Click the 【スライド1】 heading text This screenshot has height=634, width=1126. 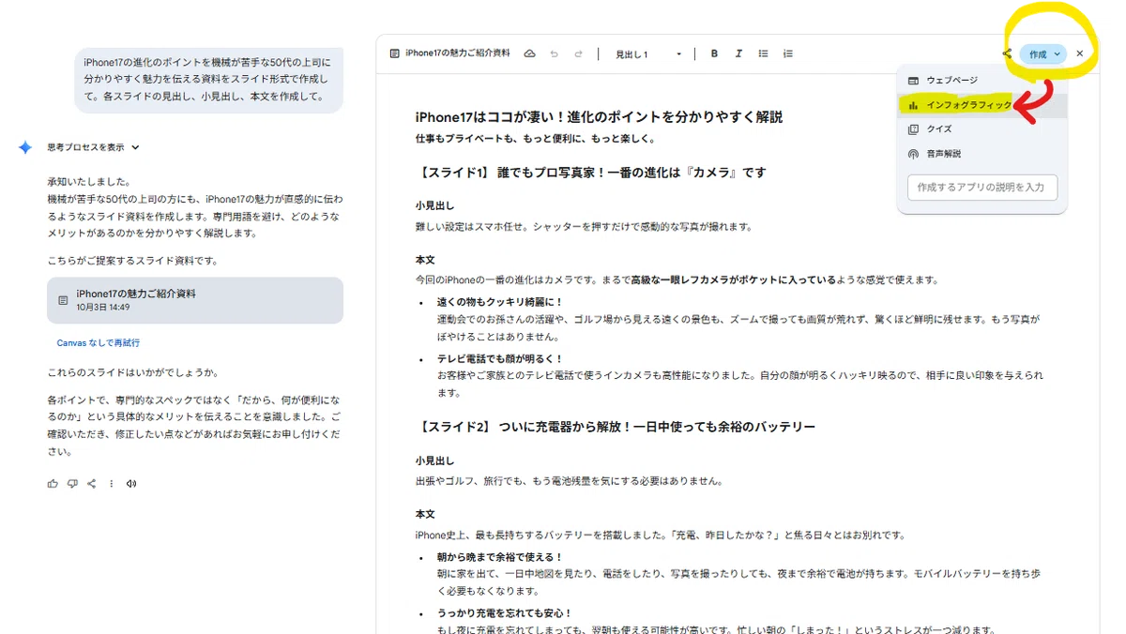tap(591, 173)
